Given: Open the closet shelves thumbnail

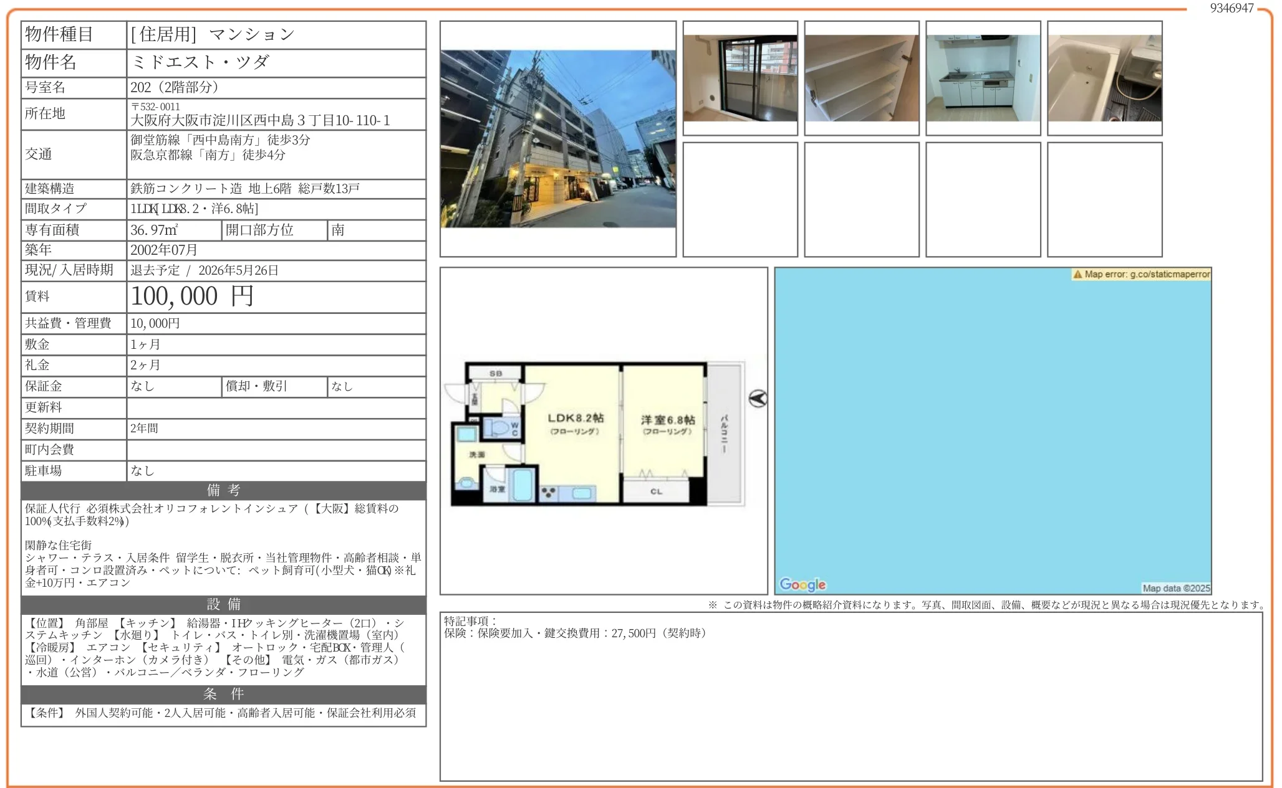Looking at the screenshot, I should pos(861,78).
